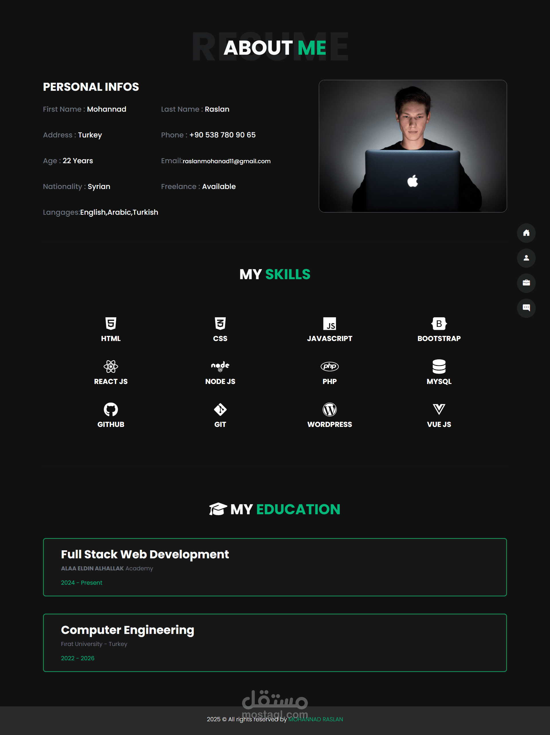
Task: Click the home icon in side navigation
Action: (526, 233)
